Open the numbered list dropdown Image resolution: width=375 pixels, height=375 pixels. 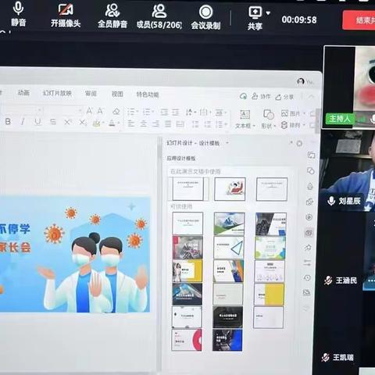(x=148, y=112)
